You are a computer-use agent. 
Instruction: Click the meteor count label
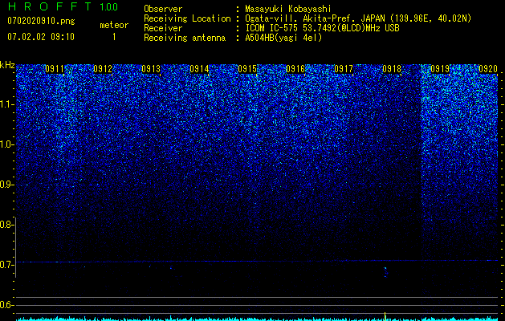[x=114, y=25]
